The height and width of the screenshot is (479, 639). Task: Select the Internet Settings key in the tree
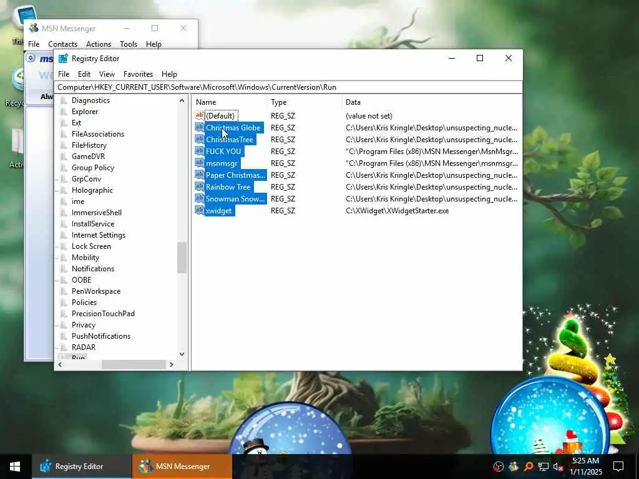98,235
